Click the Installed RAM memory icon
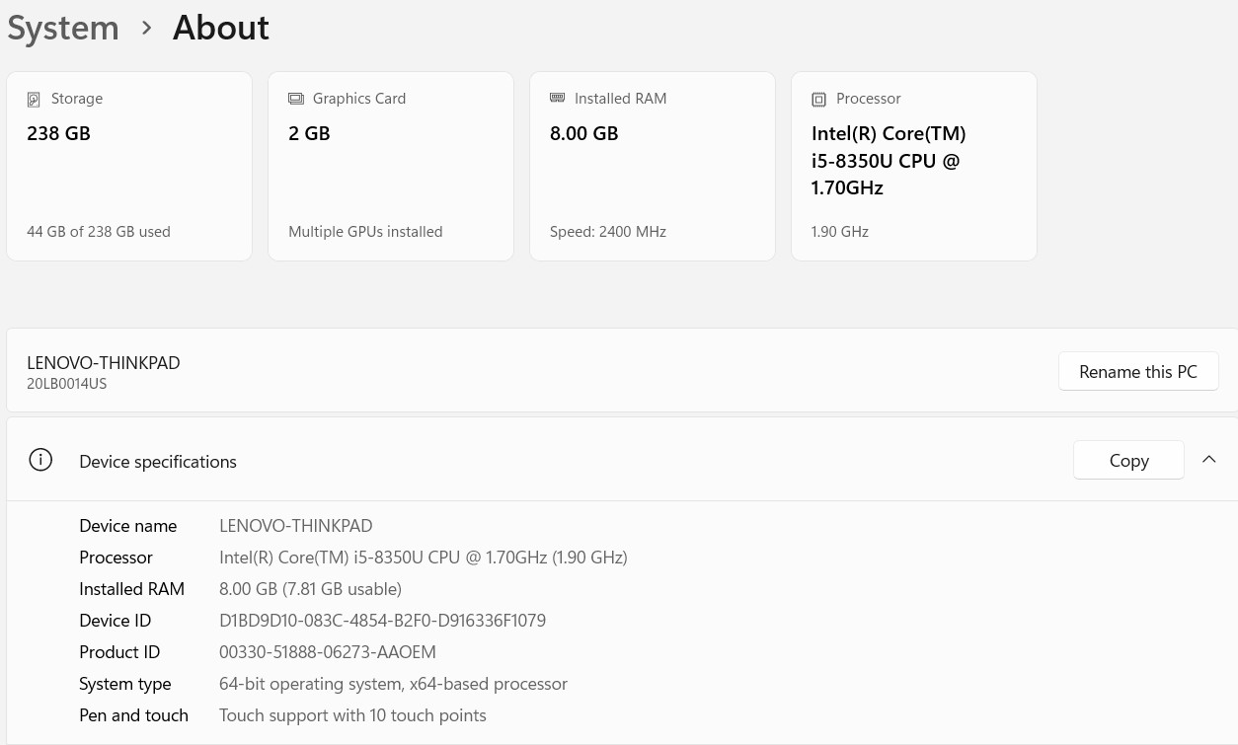The width and height of the screenshot is (1238, 745). (x=557, y=98)
